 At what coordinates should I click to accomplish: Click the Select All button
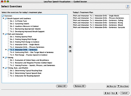click(x=62, y=86)
